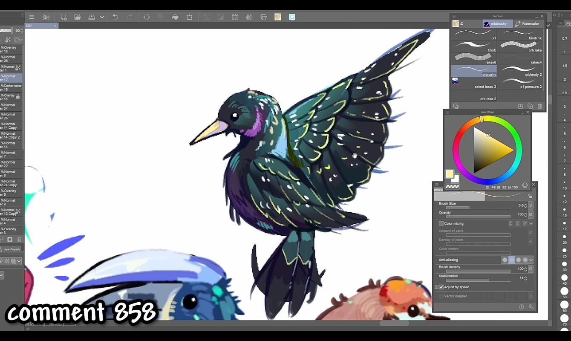Duplicate the current sub tool
This screenshot has height=341, width=571.
[x=530, y=106]
